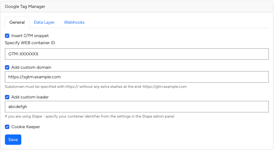Image resolution: width=274 pixels, height=150 pixels.
Task: Disable the Add custom domain checkbox
Action: pos(7,67)
